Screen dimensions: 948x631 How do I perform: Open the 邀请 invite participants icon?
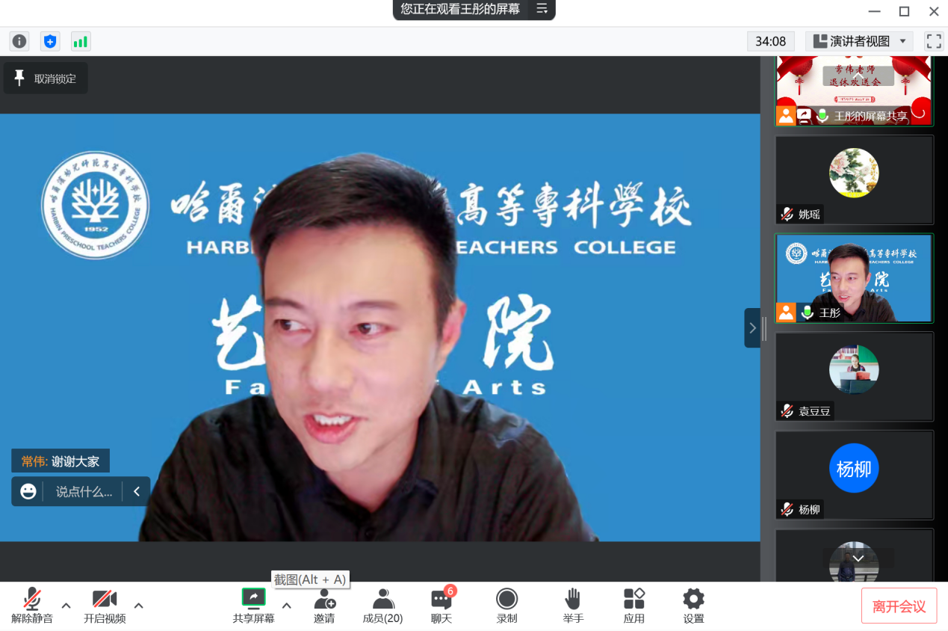tap(324, 606)
